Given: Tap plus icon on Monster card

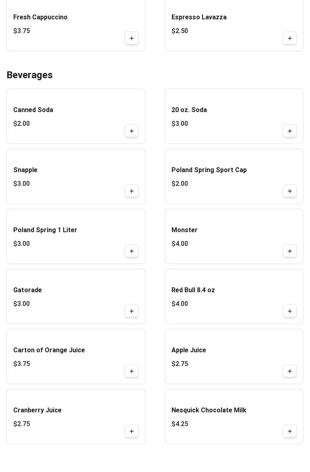Looking at the screenshot, I should (290, 251).
